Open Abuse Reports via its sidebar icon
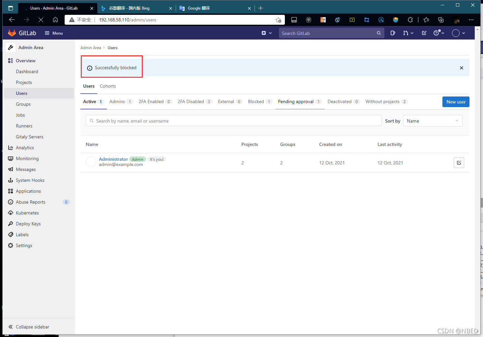Screen dimensions: 483x337 pyautogui.click(x=11, y=202)
